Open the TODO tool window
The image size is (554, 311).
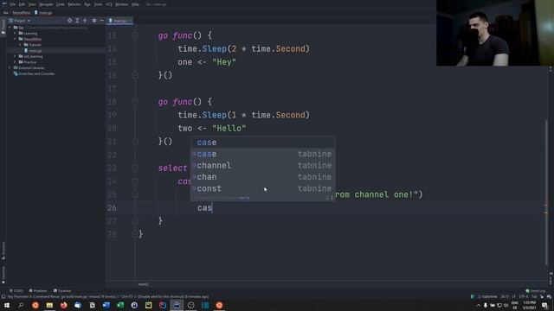pos(16,291)
